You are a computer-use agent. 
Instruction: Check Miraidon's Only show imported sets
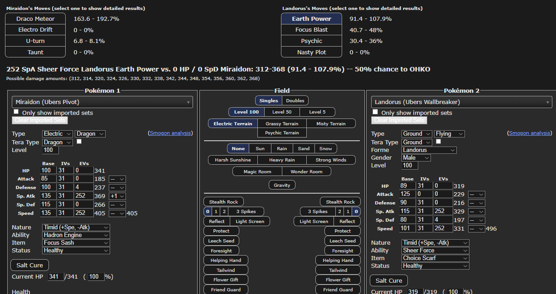point(16,112)
